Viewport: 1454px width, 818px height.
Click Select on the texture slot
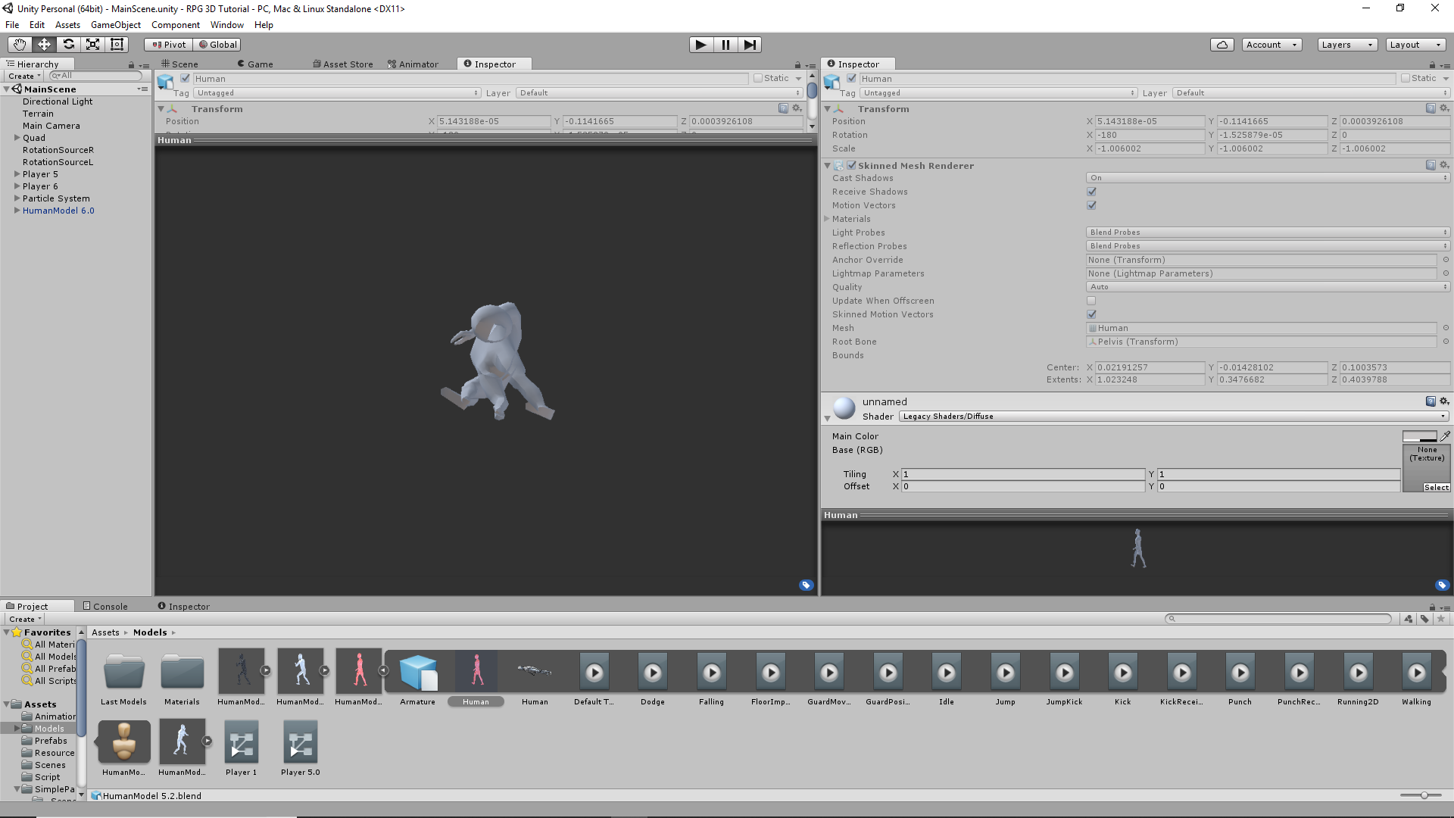(1436, 488)
